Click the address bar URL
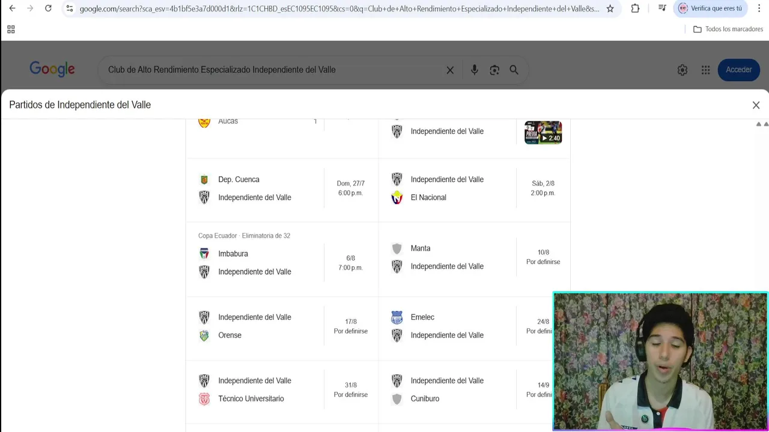The height and width of the screenshot is (432, 769). pyautogui.click(x=339, y=8)
